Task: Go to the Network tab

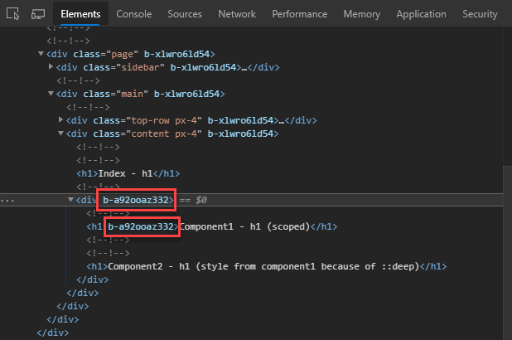Action: point(237,14)
